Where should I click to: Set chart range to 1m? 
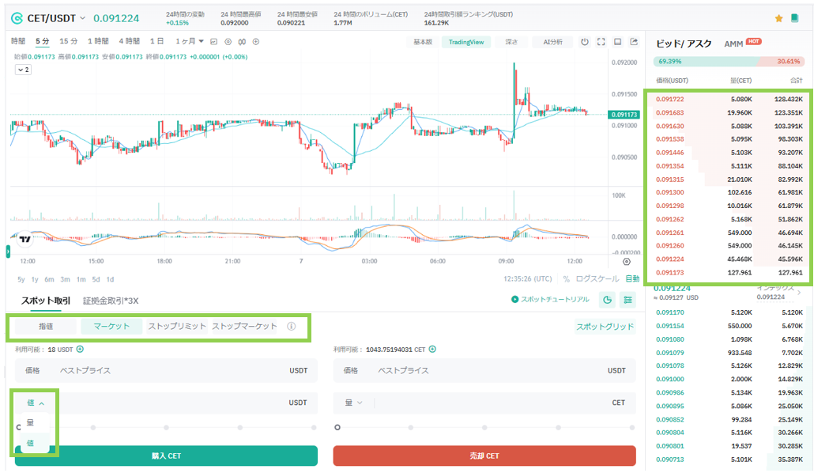coord(81,279)
